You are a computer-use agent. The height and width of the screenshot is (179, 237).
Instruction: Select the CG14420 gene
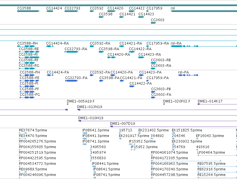[x=112, y=11]
